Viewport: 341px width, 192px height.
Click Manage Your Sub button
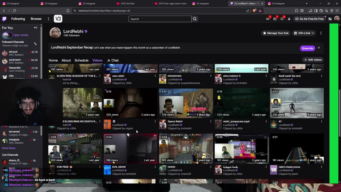(276, 33)
